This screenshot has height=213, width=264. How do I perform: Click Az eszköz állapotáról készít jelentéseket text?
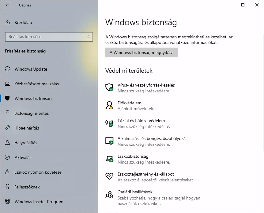(x=156, y=180)
